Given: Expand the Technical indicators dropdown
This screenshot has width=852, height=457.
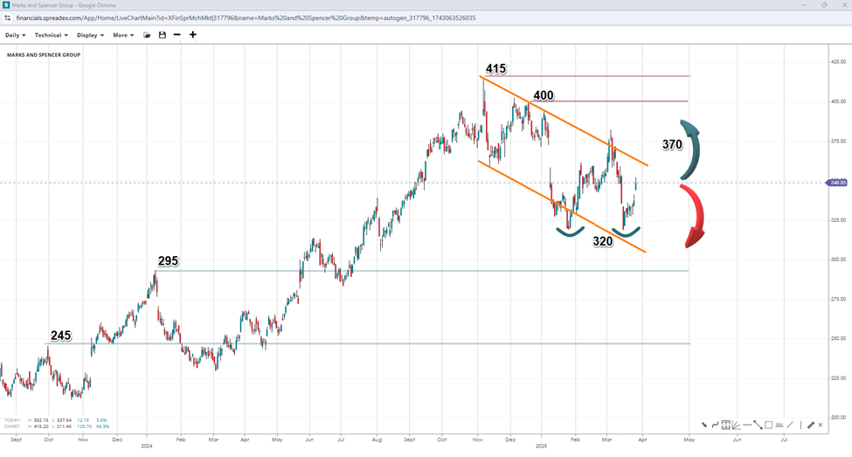Looking at the screenshot, I should click(51, 35).
